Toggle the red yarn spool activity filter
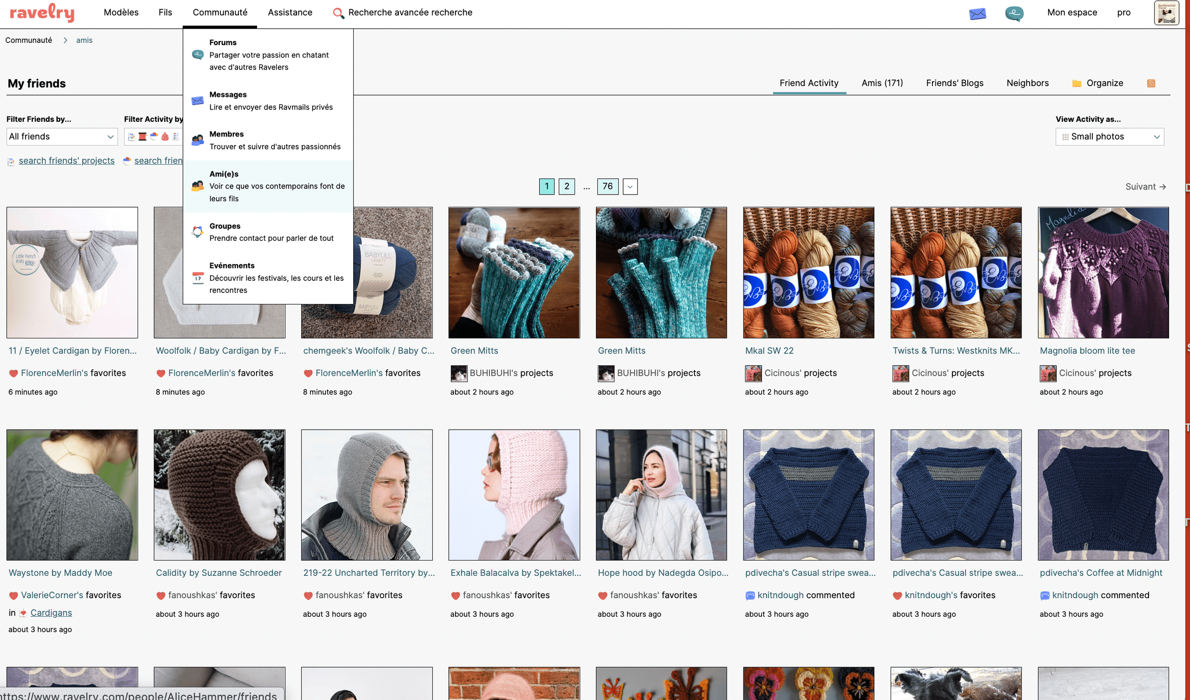Image resolution: width=1190 pixels, height=700 pixels. tap(142, 137)
